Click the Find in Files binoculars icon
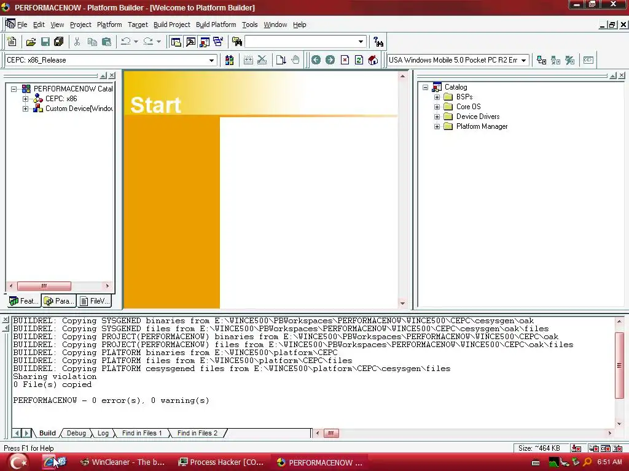 pos(237,42)
